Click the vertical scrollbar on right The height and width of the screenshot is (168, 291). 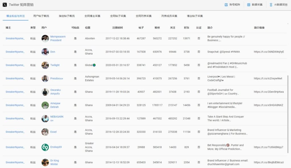click(x=289, y=114)
